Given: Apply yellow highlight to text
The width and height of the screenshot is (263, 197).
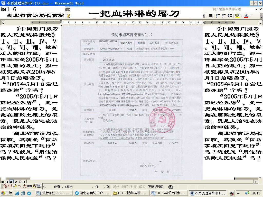Looking at the screenshot, I should [237, 16].
